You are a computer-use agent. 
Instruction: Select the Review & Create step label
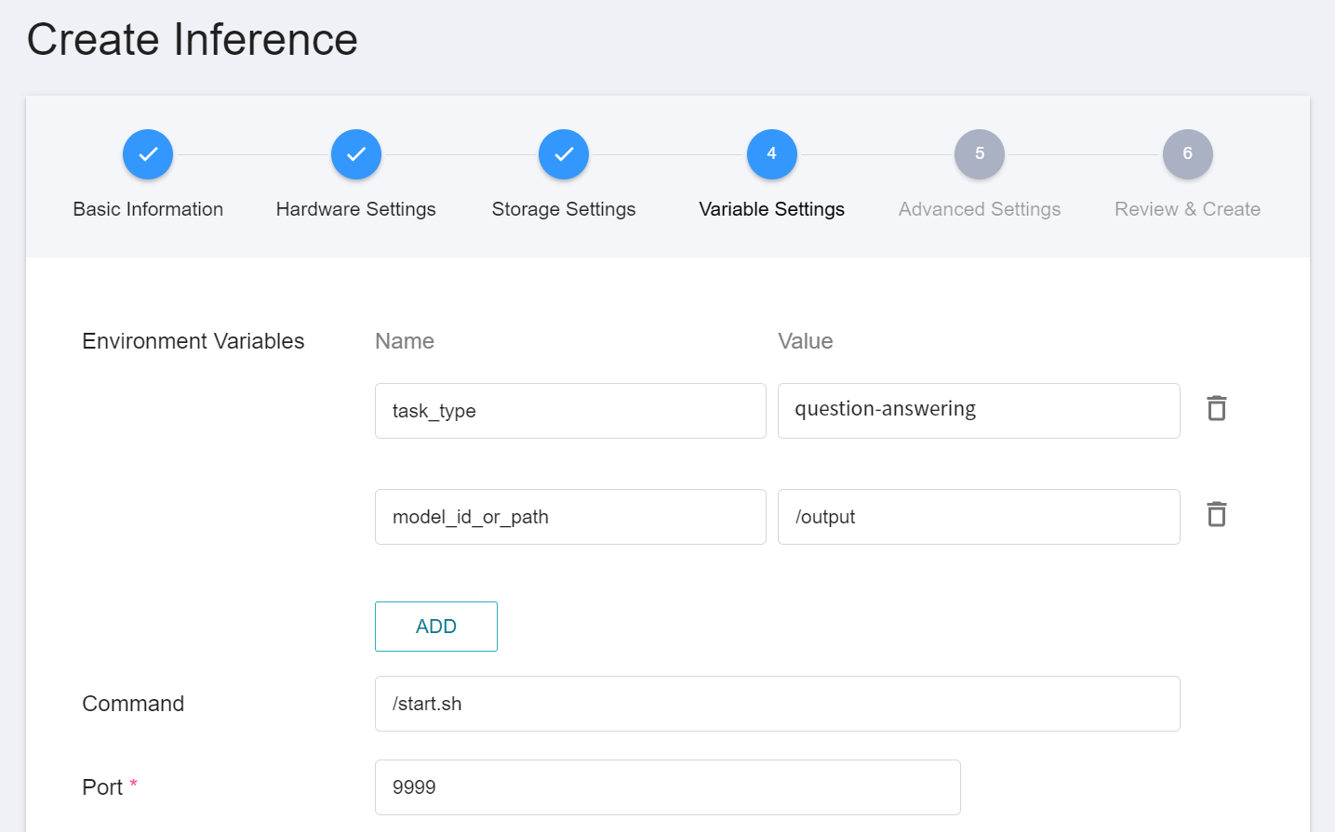point(1188,209)
